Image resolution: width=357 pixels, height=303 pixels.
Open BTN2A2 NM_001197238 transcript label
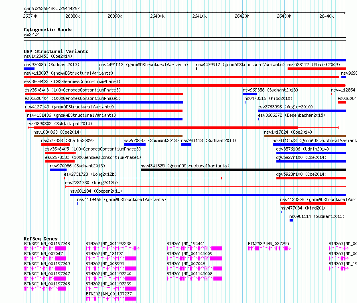coord(109,244)
